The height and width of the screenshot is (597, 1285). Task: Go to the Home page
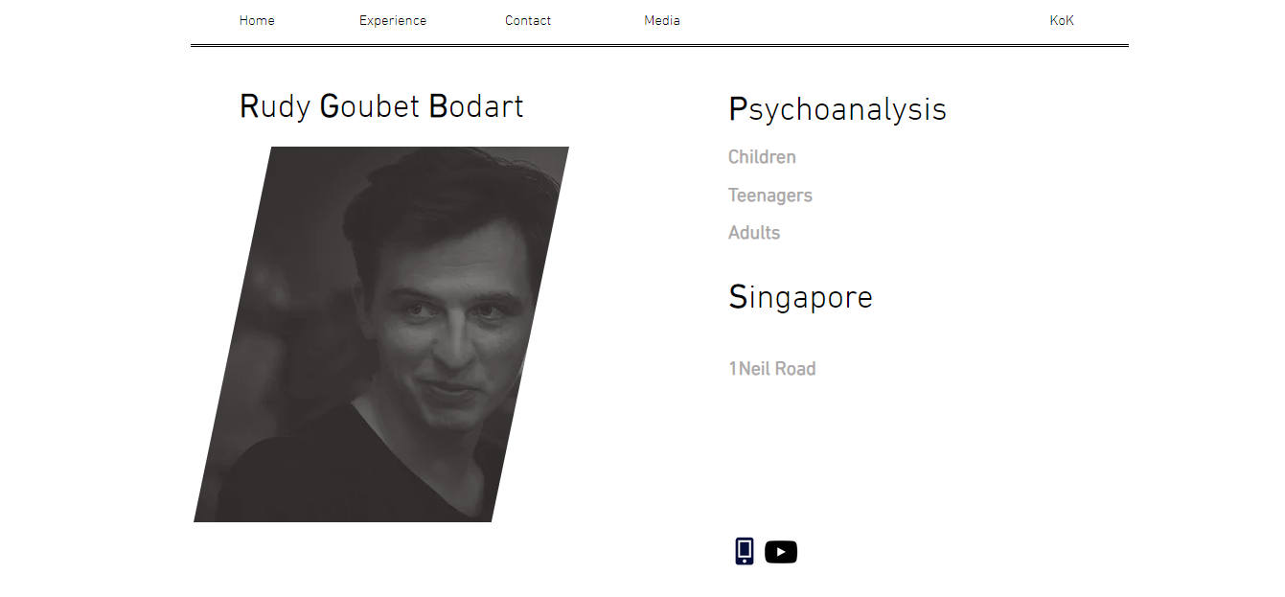click(257, 20)
